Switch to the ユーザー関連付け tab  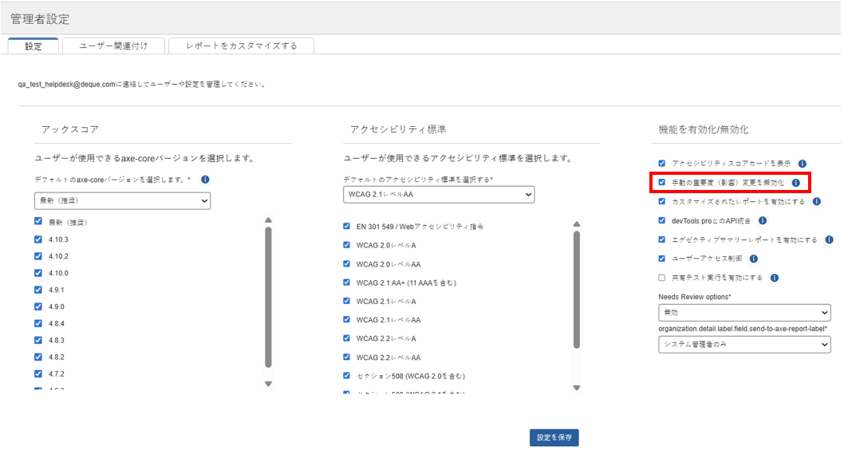tap(112, 46)
